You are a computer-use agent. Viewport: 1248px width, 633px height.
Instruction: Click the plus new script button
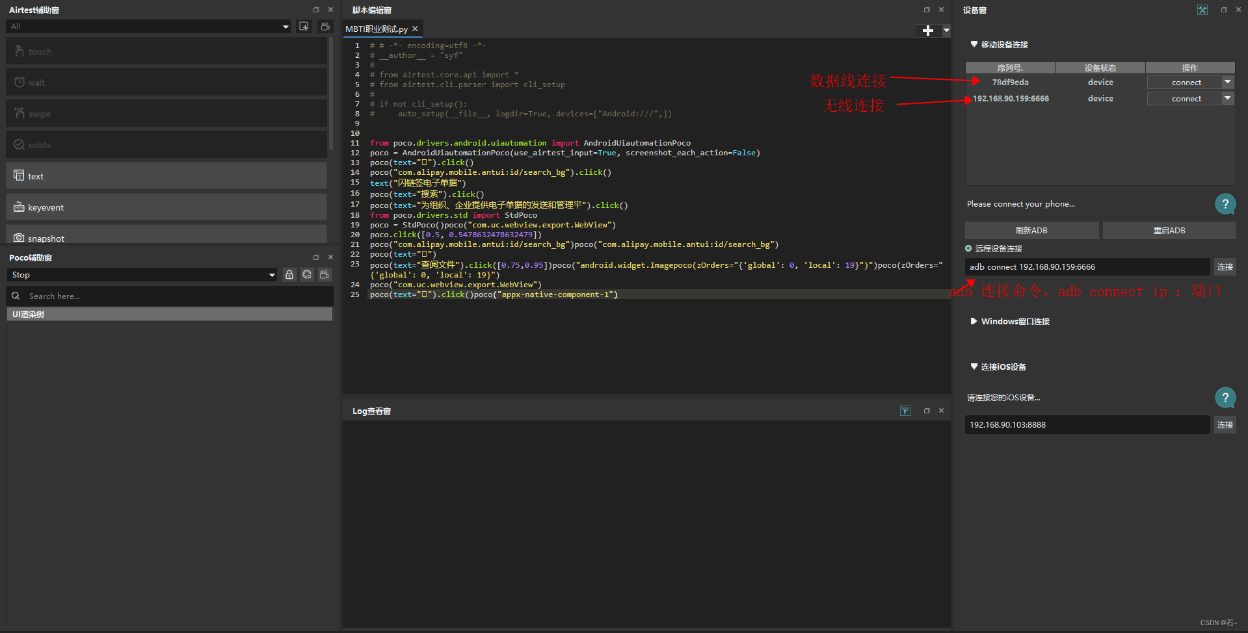coord(928,31)
